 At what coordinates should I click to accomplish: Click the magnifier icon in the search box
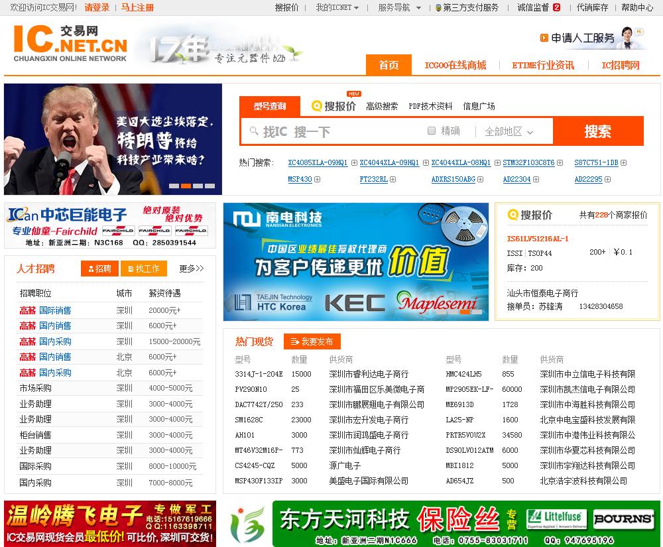click(x=254, y=131)
